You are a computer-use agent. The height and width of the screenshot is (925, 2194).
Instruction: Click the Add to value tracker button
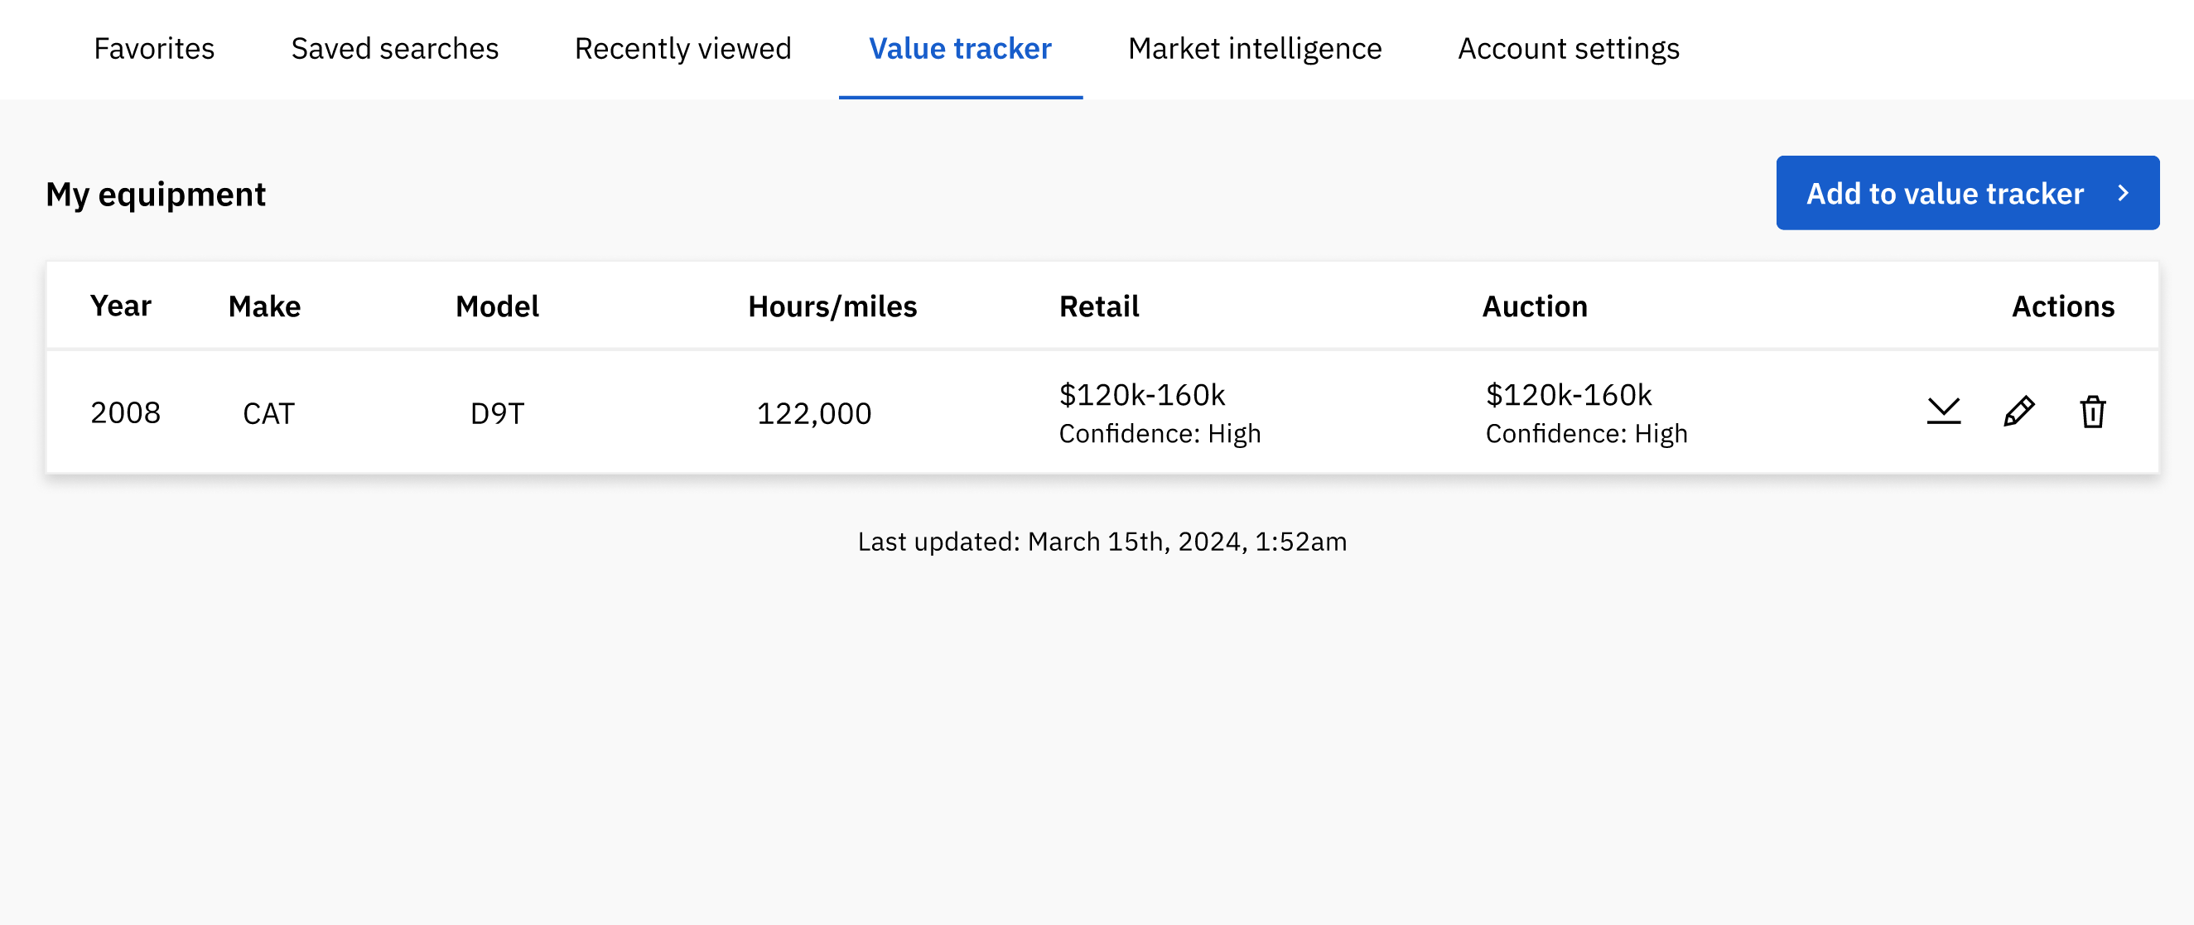(x=1967, y=193)
